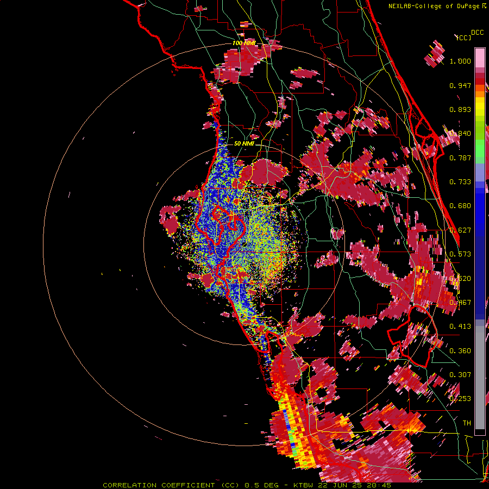Select the 0.947 scale value

pyautogui.click(x=460, y=85)
